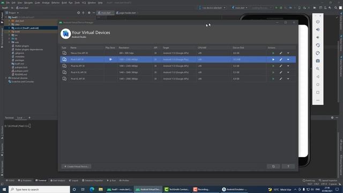Tap emulator Overview square button
Viewport: 343px width, 193px height.
(x=318, y=92)
